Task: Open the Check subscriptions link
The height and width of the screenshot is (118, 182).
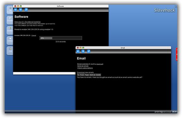Action: pyautogui.click(x=85, y=68)
